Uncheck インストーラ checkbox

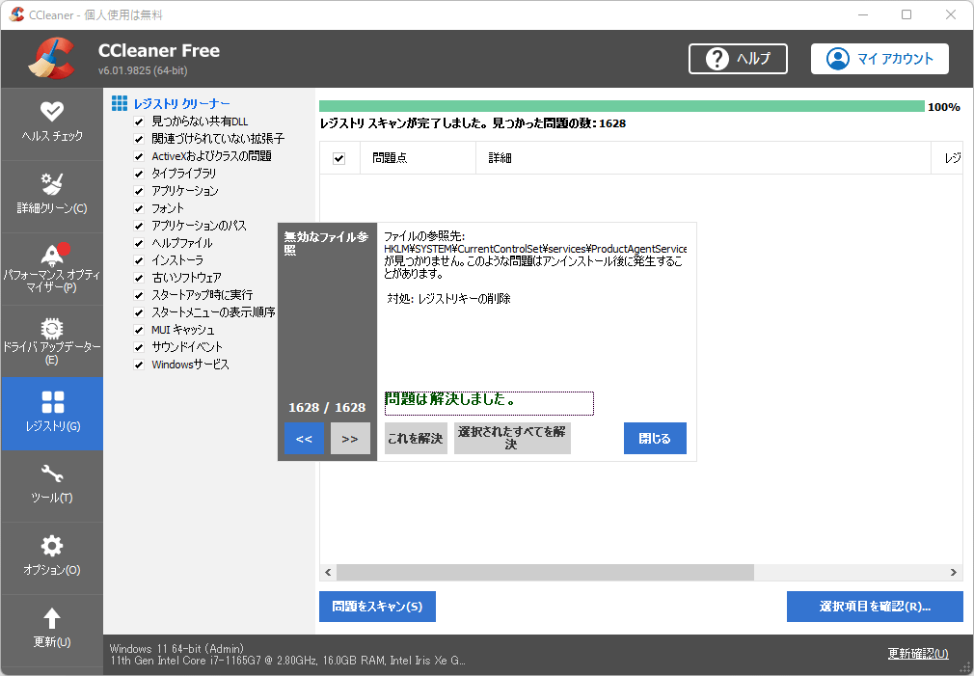click(x=139, y=261)
